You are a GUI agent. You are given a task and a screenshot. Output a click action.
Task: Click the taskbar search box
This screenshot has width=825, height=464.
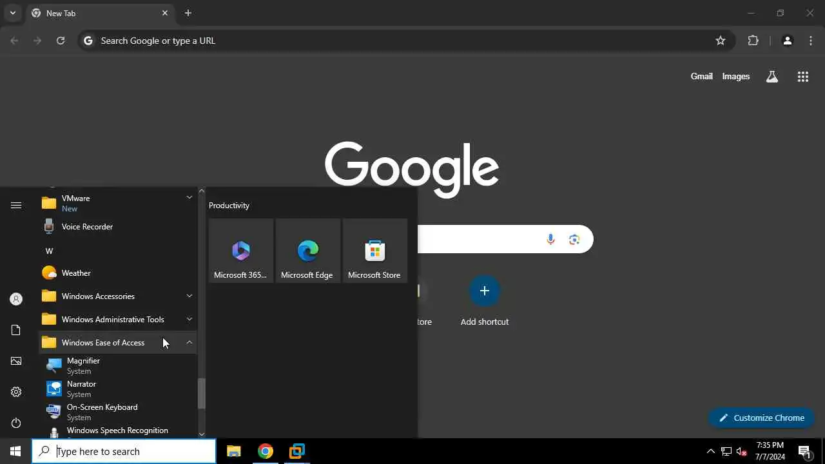[124, 451]
